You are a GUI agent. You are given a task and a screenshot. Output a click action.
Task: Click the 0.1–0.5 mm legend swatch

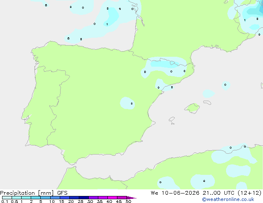coord(7,198)
